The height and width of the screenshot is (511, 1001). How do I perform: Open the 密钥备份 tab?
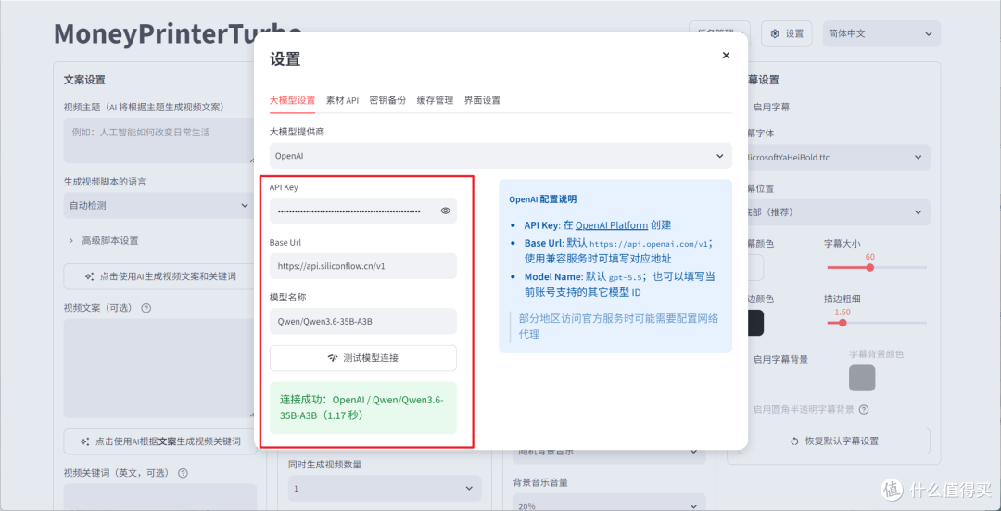point(387,100)
